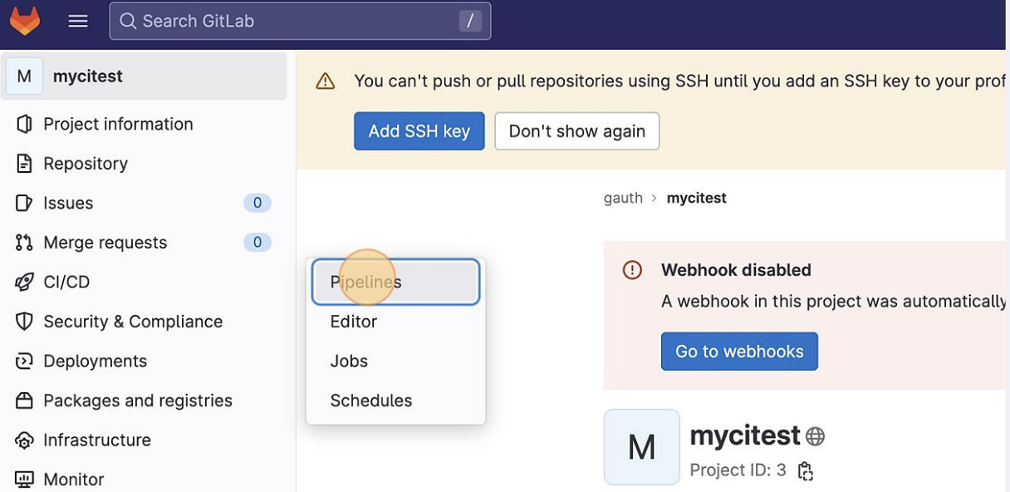1010x492 pixels.
Task: Open the mycitest breadcrumb link
Action: pos(696,198)
